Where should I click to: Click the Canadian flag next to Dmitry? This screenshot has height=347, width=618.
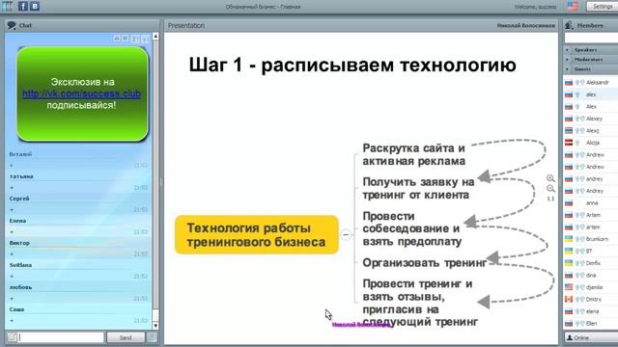569,300
